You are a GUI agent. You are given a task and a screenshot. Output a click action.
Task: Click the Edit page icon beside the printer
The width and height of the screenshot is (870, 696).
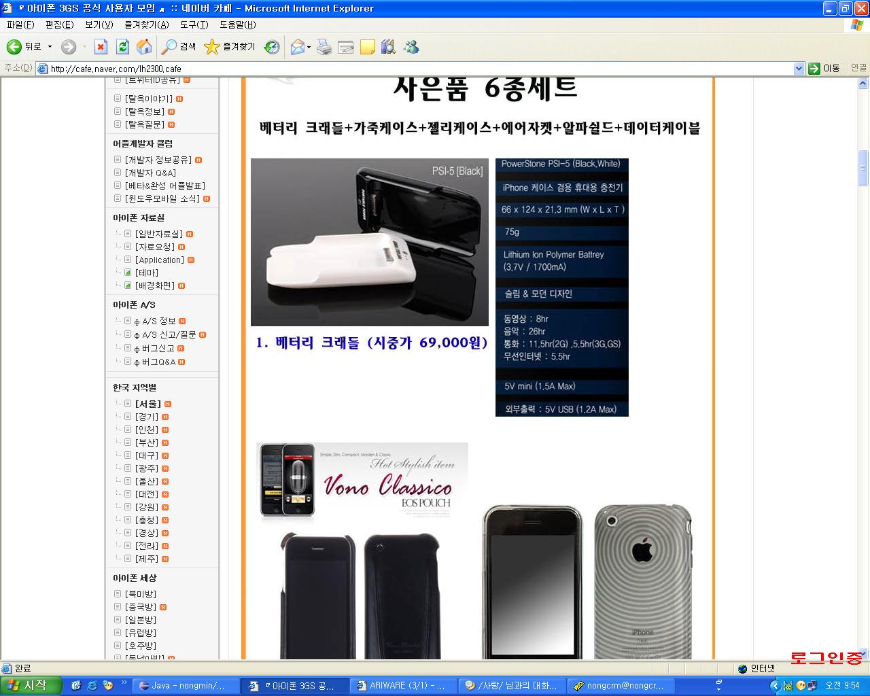tap(345, 47)
